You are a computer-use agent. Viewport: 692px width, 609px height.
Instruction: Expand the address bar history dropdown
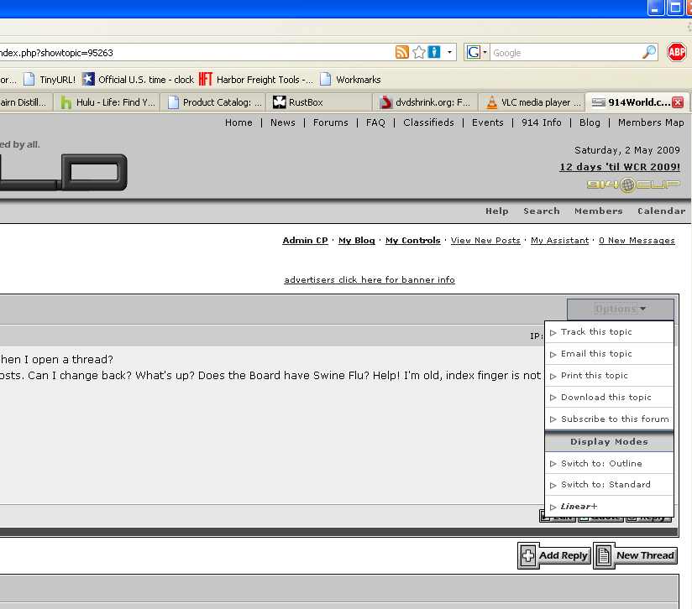(450, 52)
